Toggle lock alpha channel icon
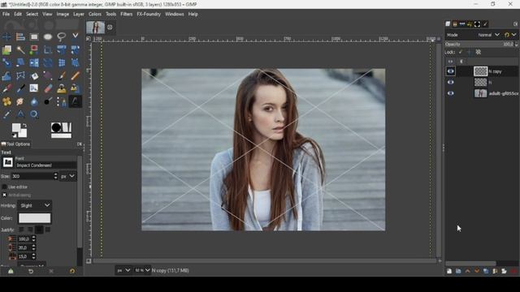Viewport: 520px width, 292px height. 479,52
